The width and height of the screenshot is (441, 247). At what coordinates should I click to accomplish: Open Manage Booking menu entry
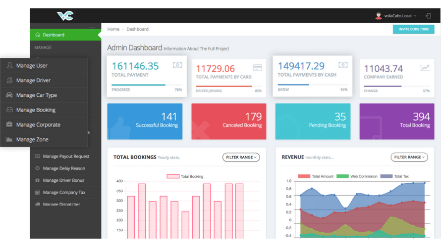pos(44,110)
